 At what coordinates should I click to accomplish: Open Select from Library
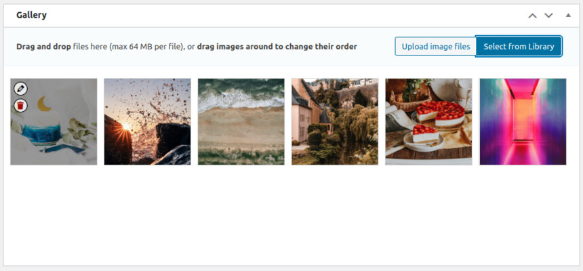point(519,47)
